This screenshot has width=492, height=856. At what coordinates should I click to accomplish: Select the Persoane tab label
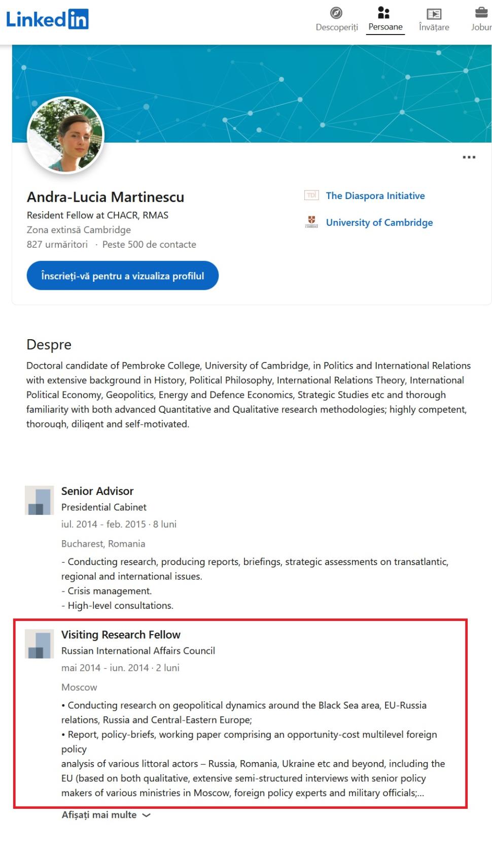(385, 27)
